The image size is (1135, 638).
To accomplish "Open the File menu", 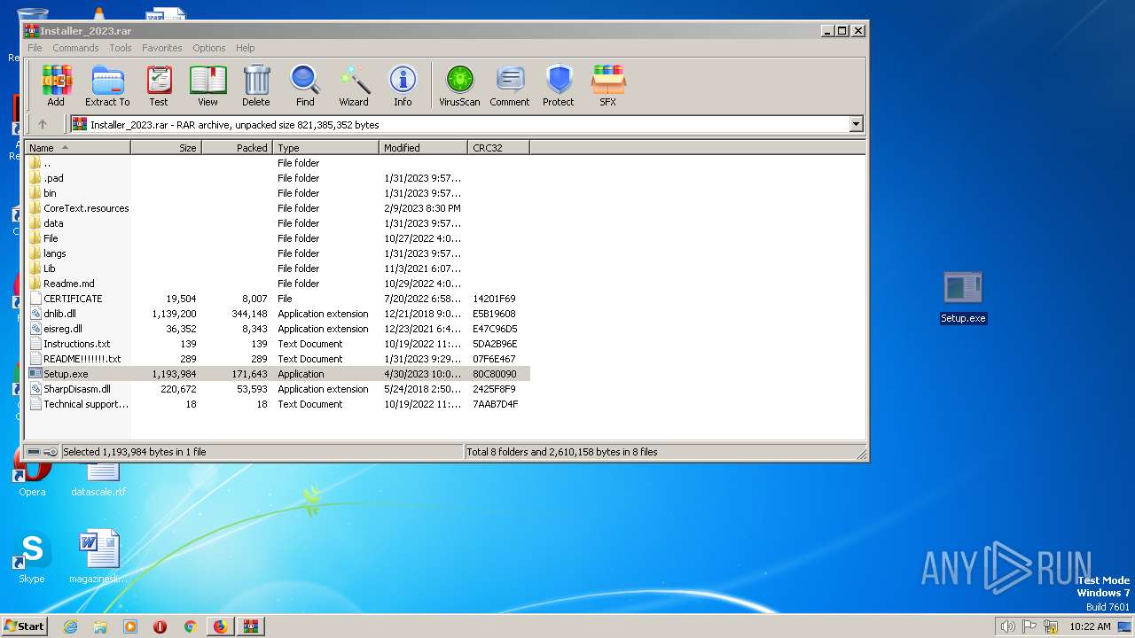I will pos(35,48).
